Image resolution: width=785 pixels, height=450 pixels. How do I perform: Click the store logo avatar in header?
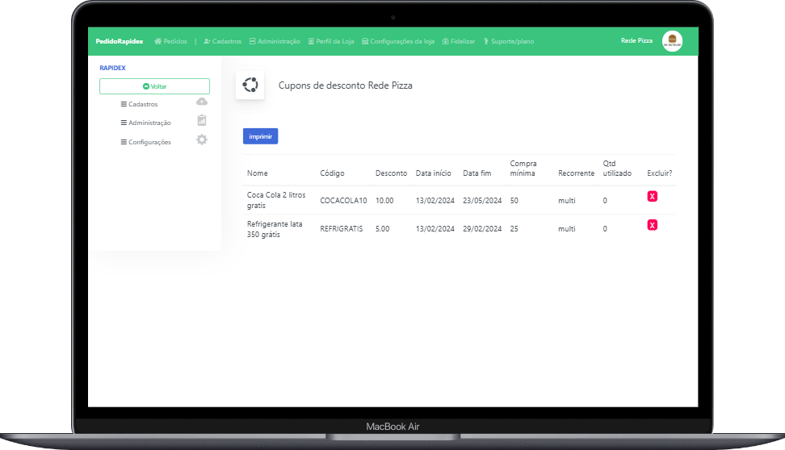point(672,41)
